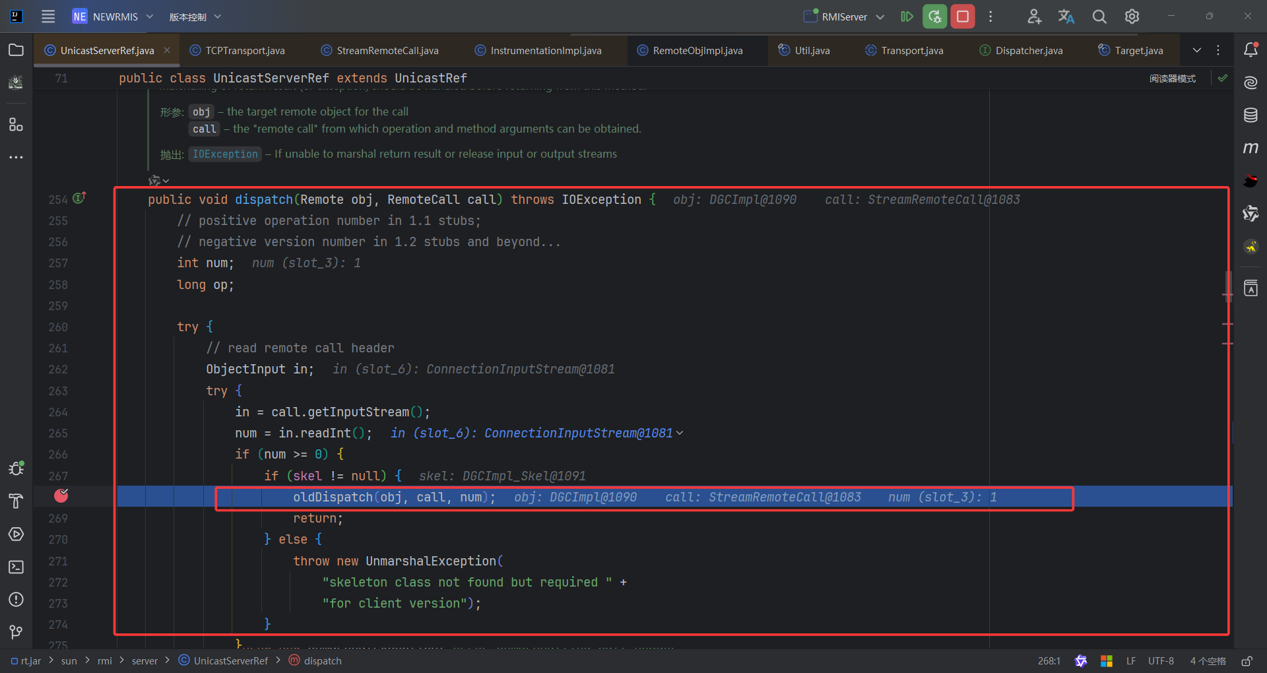Click the translate icon in toolbar
The image size is (1267, 673).
[1066, 16]
